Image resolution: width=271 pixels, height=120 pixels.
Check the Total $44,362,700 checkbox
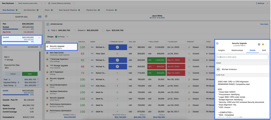coord(38,79)
